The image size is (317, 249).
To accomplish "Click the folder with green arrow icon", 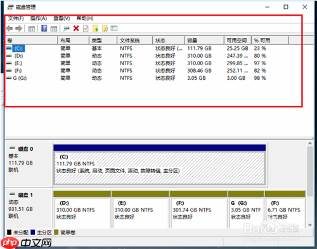I will click(96, 29).
